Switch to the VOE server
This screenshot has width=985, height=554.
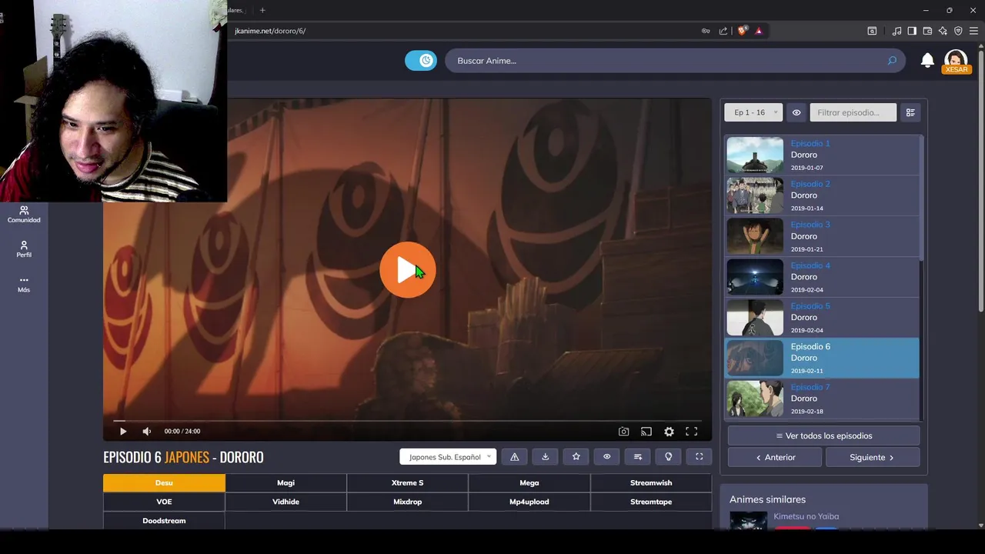pos(164,502)
